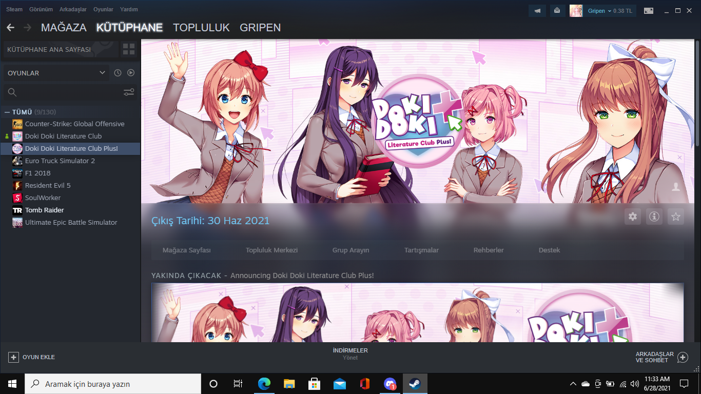Image resolution: width=701 pixels, height=394 pixels.
Task: Sort games by recent activity clock icon
Action: [x=117, y=72]
